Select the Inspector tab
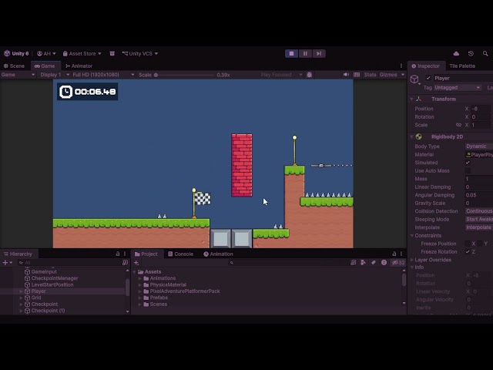493x370 pixels. tap(426, 66)
